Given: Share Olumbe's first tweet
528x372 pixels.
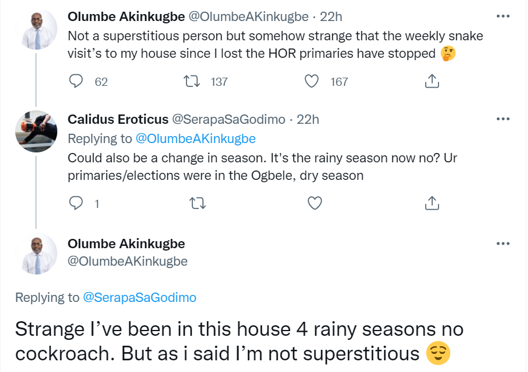Looking at the screenshot, I should pos(432,81).
